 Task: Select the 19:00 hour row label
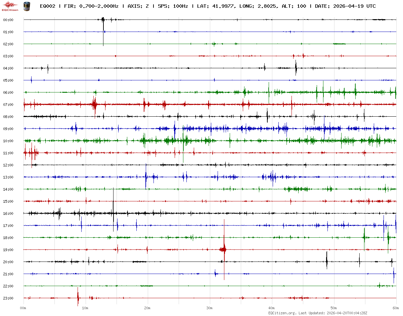tap(8, 250)
